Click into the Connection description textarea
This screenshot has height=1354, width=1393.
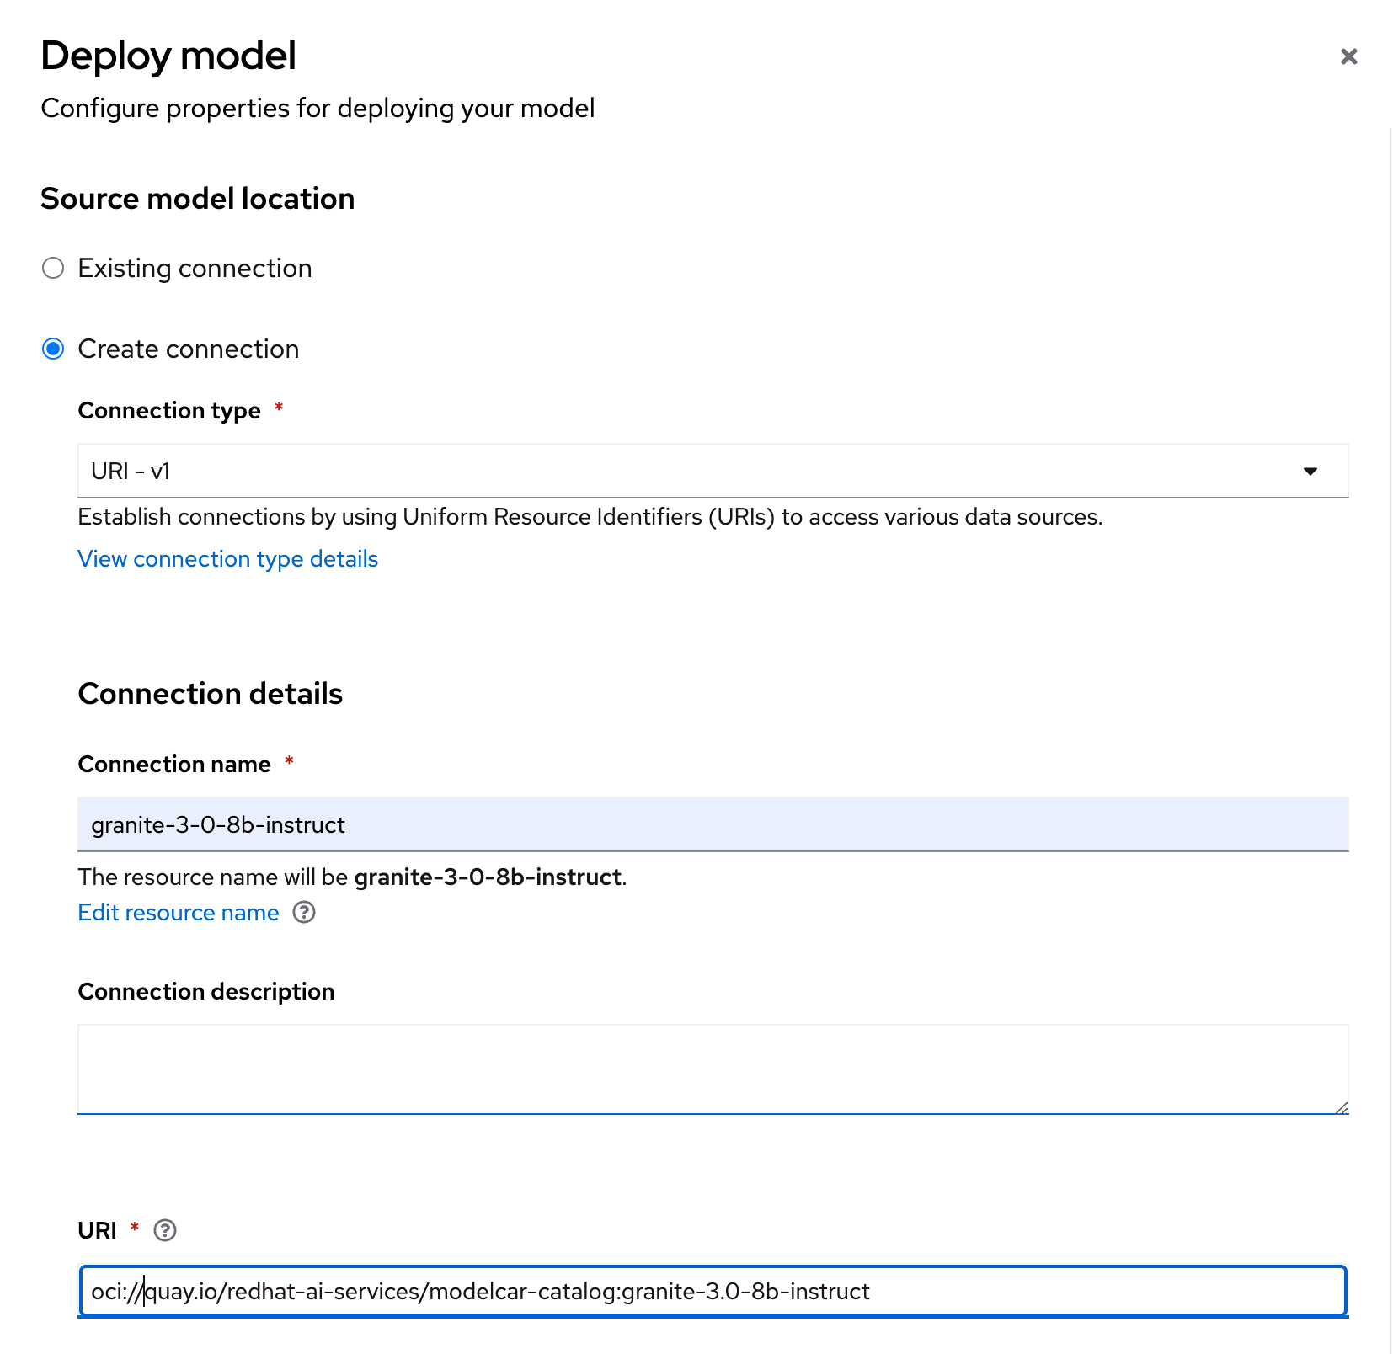(713, 1069)
